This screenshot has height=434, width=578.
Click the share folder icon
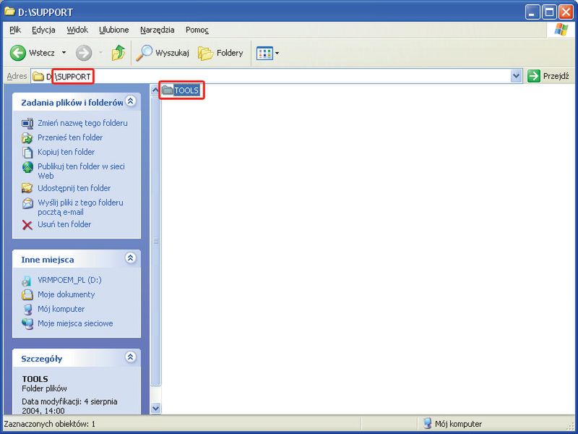[27, 188]
